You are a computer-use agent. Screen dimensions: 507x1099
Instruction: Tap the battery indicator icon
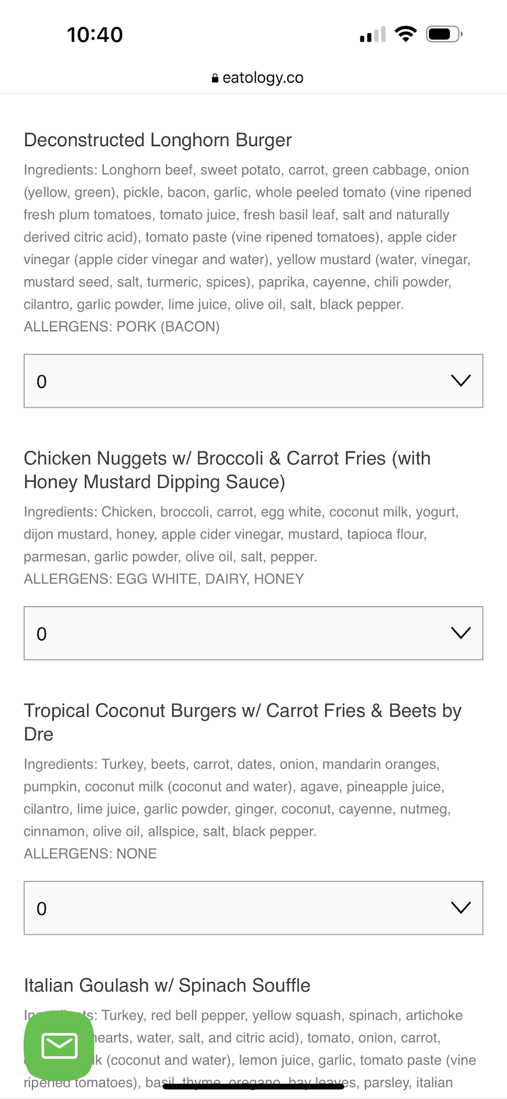tap(444, 34)
